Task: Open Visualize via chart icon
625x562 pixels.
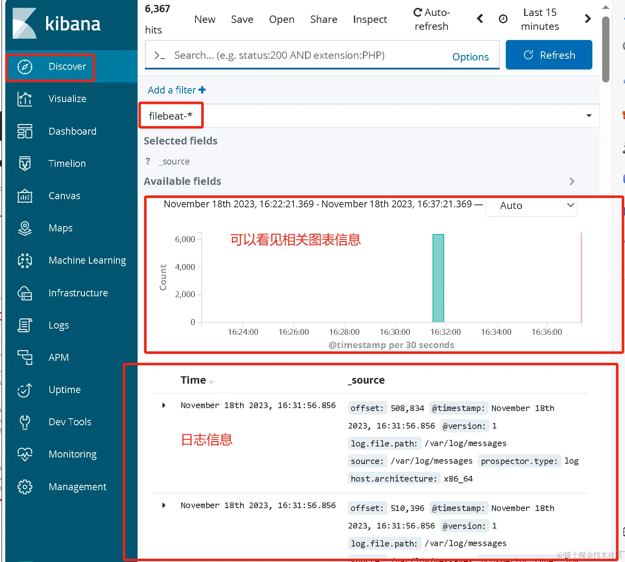Action: click(x=25, y=99)
